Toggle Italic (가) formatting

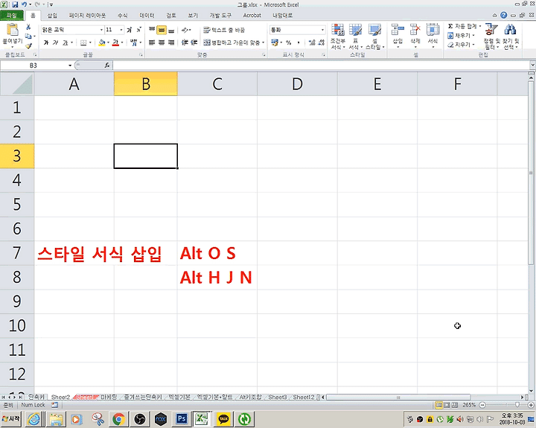coord(55,42)
